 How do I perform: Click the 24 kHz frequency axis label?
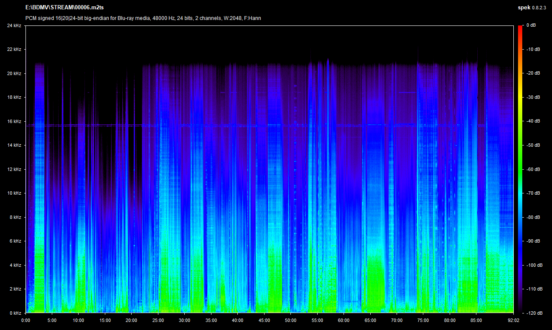[14, 25]
